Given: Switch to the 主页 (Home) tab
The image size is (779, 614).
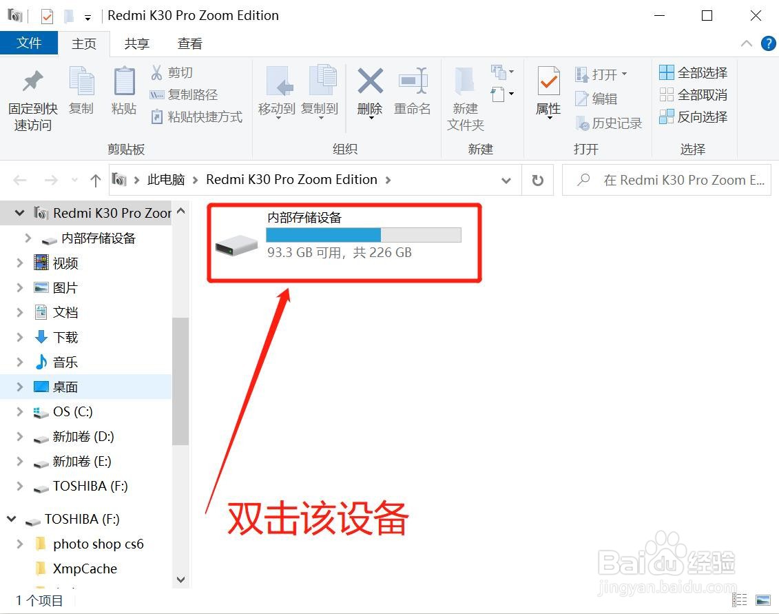Looking at the screenshot, I should [84, 43].
